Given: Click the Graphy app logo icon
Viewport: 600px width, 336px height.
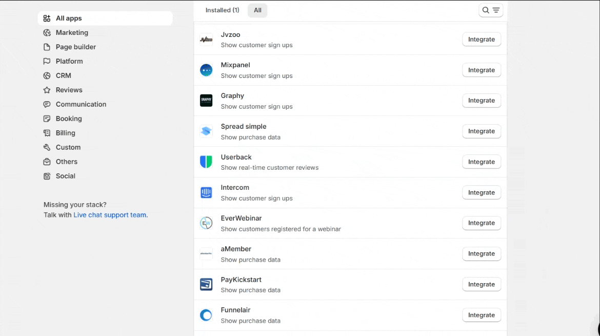Looking at the screenshot, I should tap(206, 101).
